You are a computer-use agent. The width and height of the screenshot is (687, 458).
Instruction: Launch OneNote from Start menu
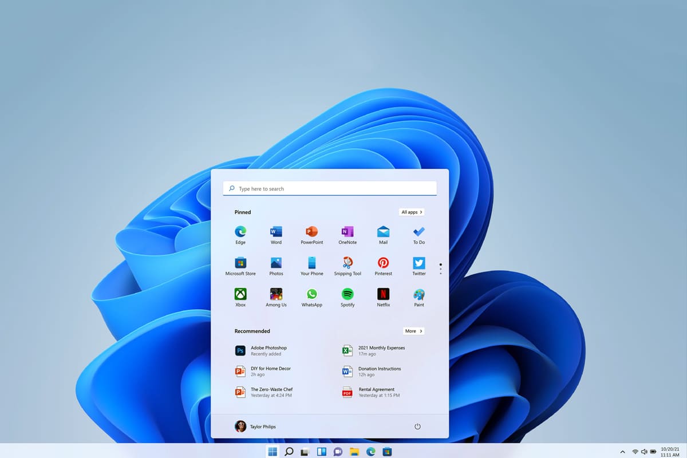point(348,235)
